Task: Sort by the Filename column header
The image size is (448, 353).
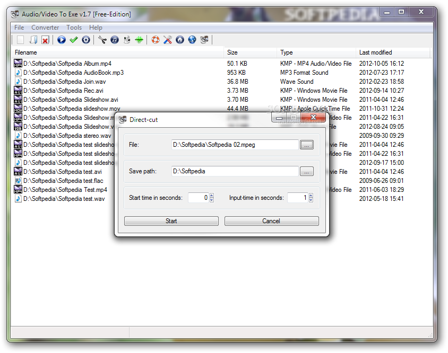Action: (x=118, y=52)
